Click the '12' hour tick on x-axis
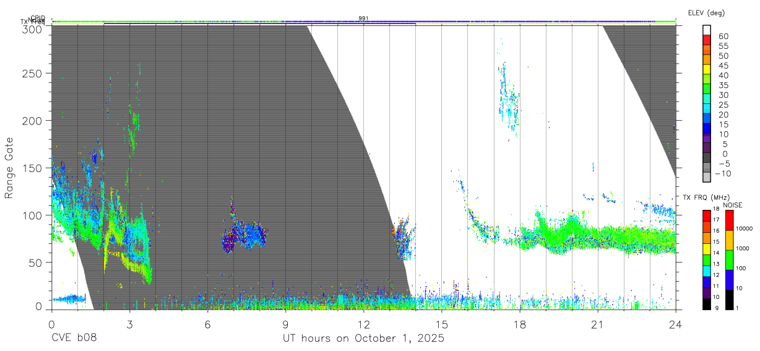 (363, 324)
